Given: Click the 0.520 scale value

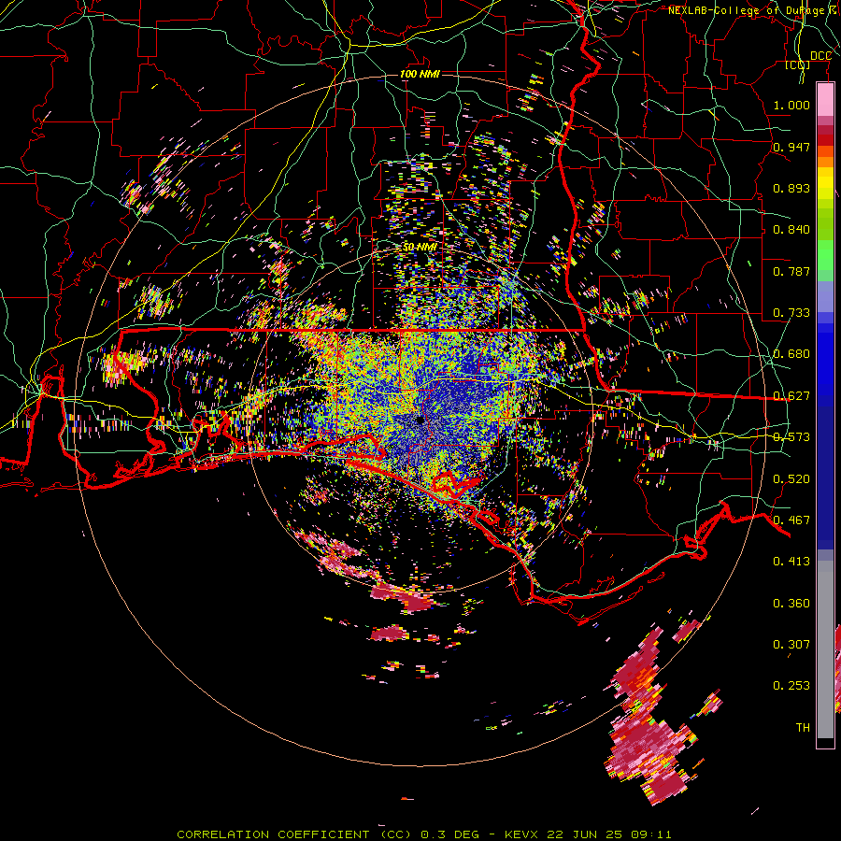Looking at the screenshot, I should pyautogui.click(x=791, y=479).
